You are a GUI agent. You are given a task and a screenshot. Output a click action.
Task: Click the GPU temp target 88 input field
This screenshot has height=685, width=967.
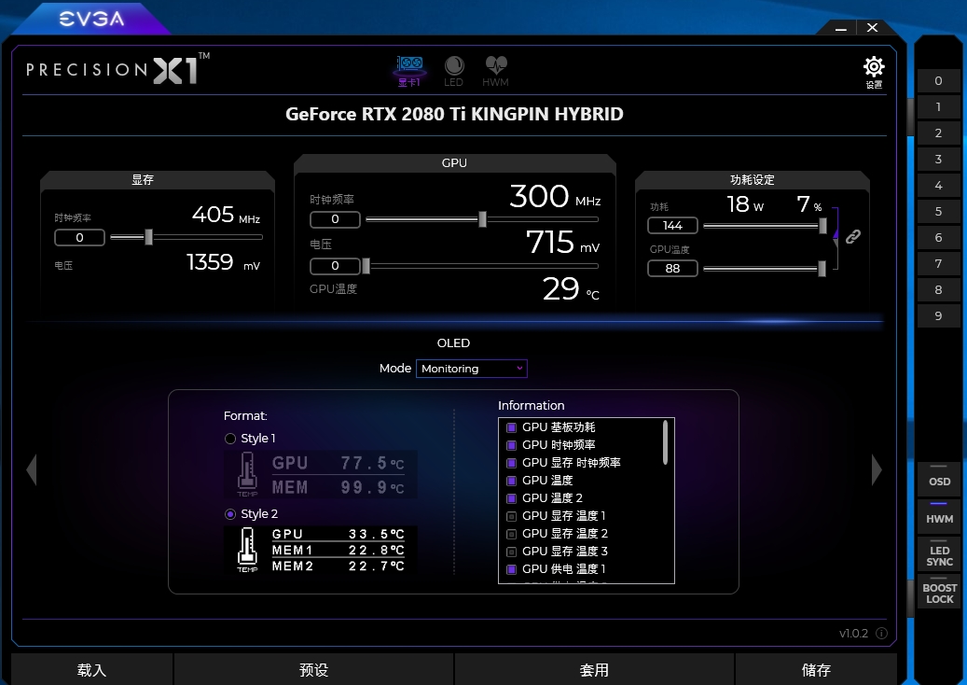pos(673,269)
